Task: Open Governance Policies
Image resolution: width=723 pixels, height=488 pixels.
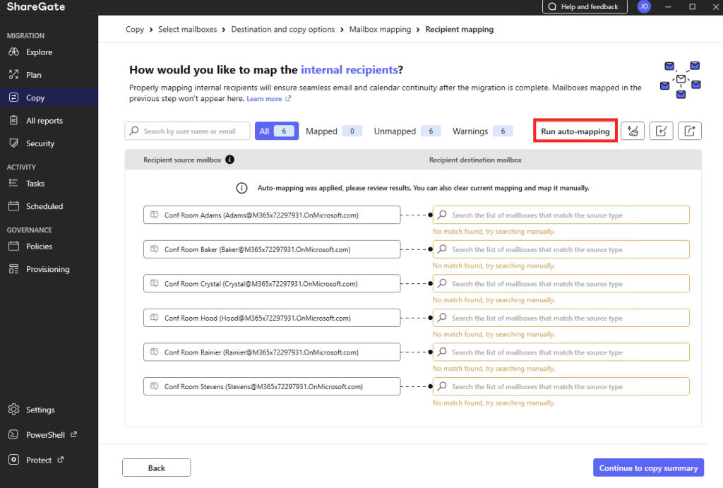Action: pyautogui.click(x=39, y=246)
